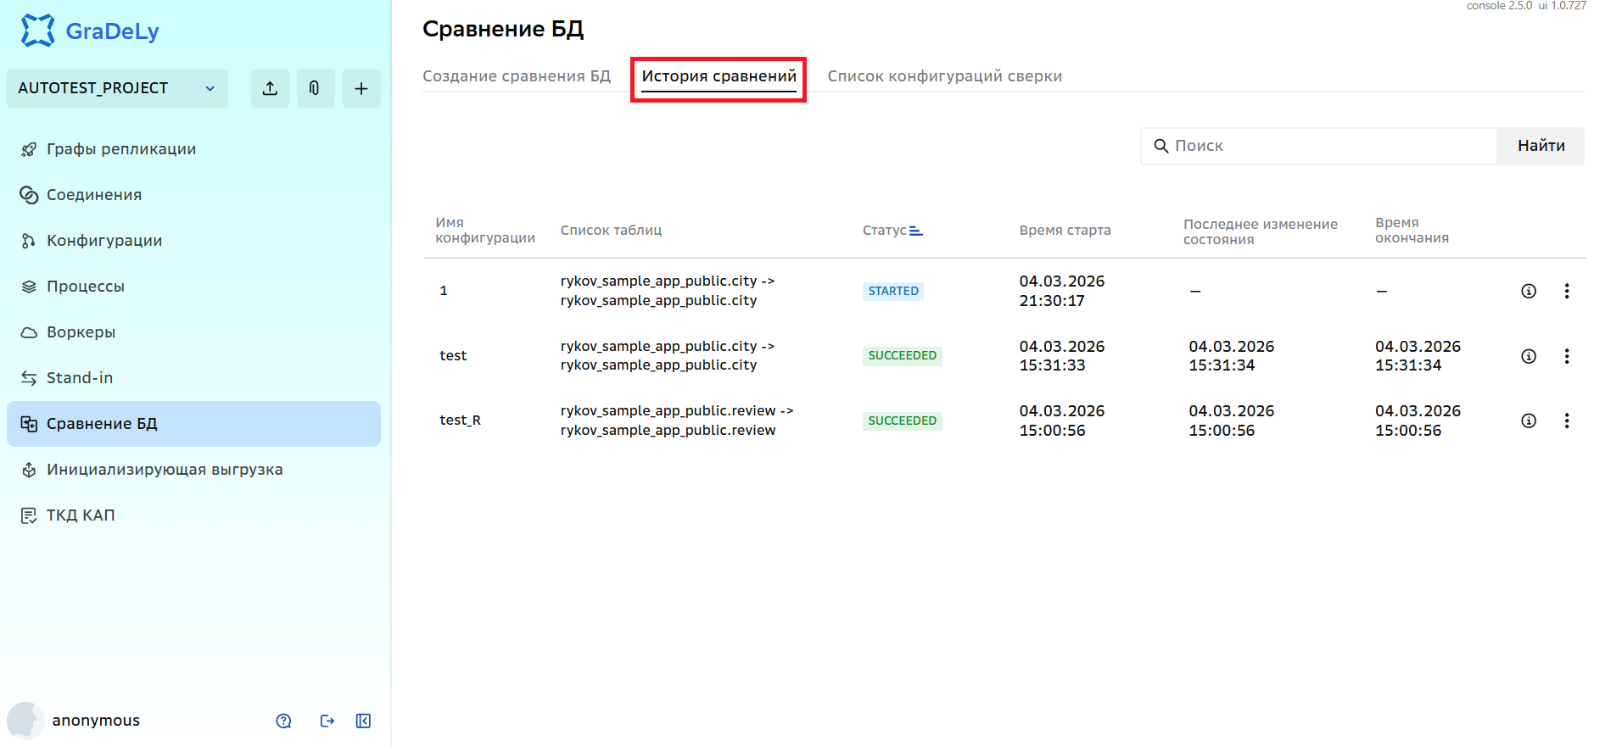The image size is (1605, 752).
Task: Click the GraDeLy logo icon
Action: 37,31
